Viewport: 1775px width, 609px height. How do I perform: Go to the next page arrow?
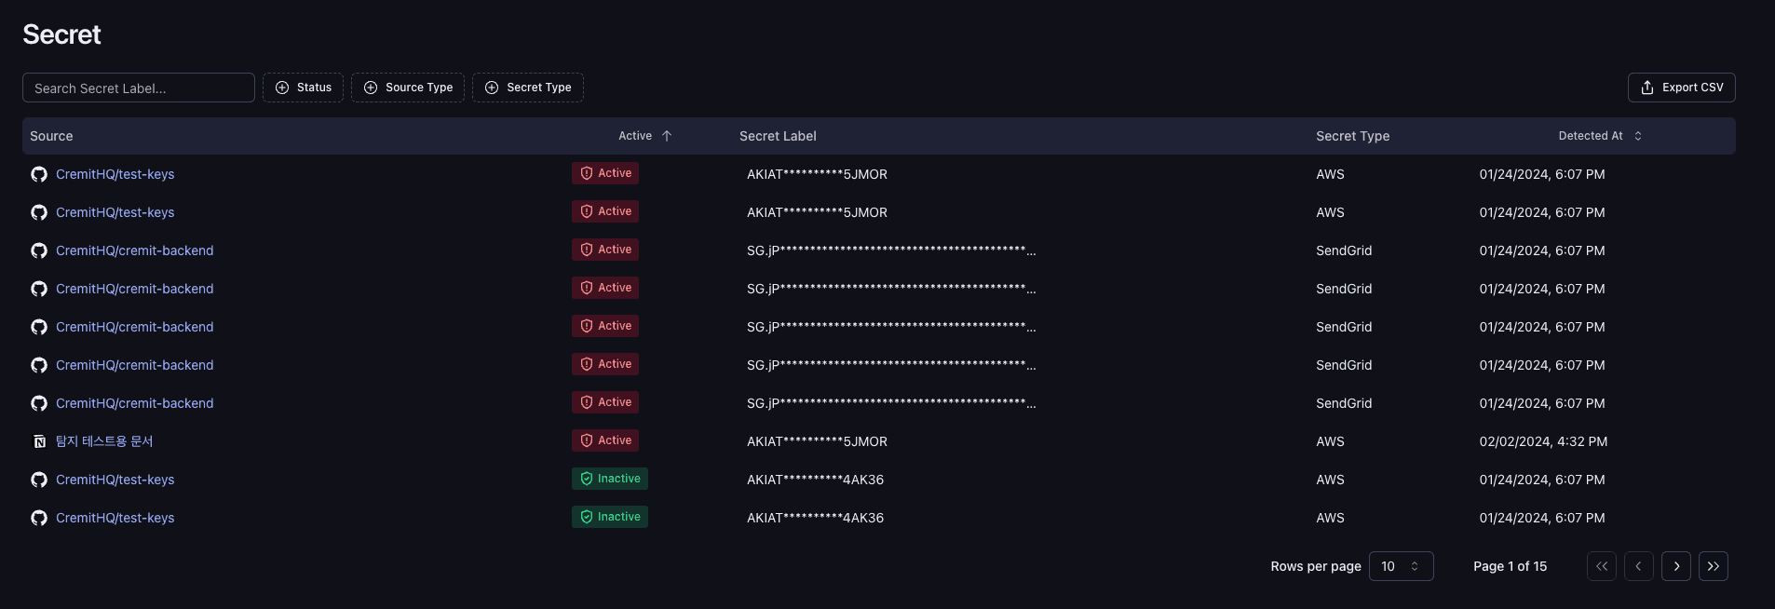coord(1675,566)
